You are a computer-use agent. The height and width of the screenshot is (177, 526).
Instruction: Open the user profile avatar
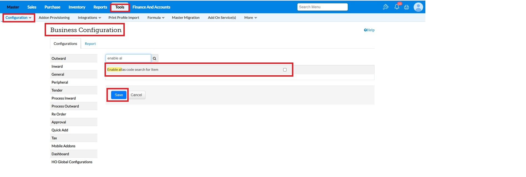(418, 7)
